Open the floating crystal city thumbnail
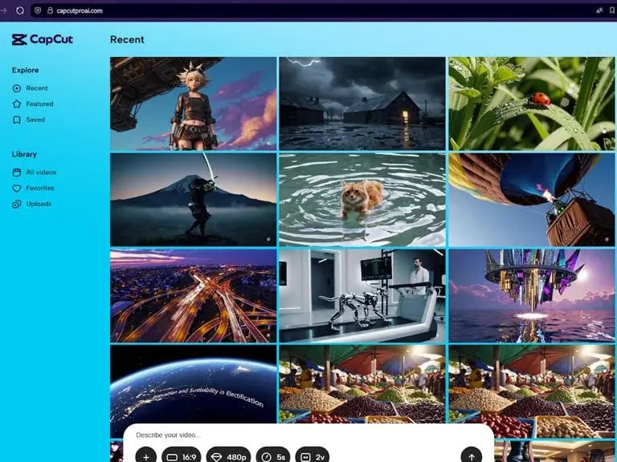Viewport: 617px width, 462px height. pos(532,296)
